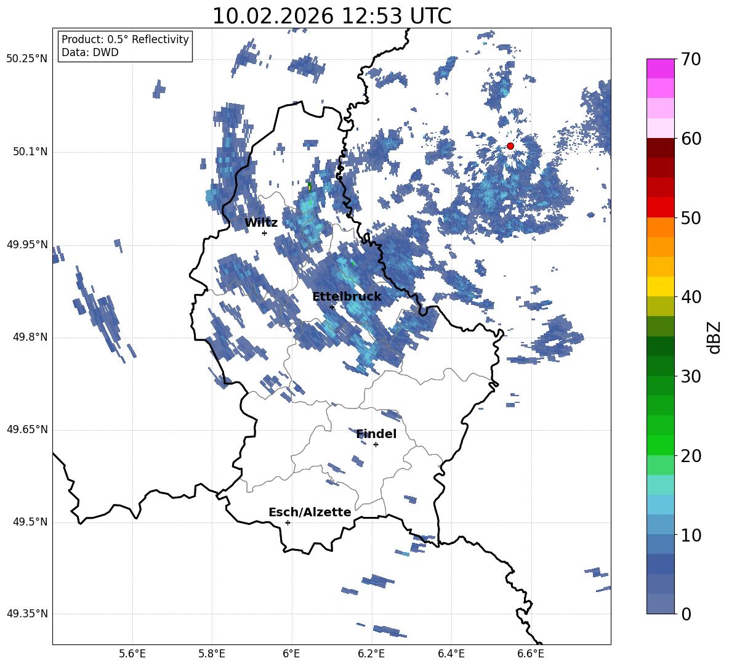Click the 49.95°N latitude label
The image size is (729, 666).
27,245
